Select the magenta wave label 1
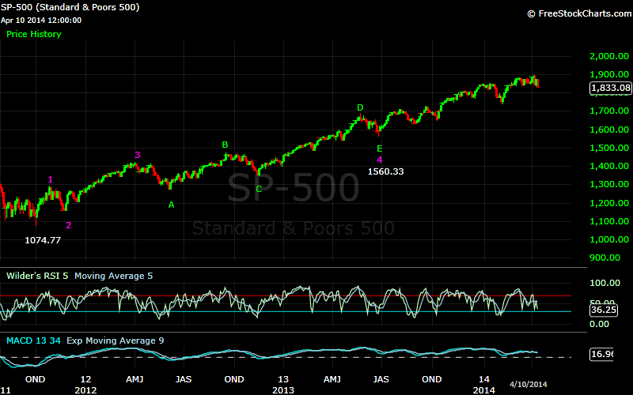Viewport: 633px width, 395px height. (x=50, y=180)
